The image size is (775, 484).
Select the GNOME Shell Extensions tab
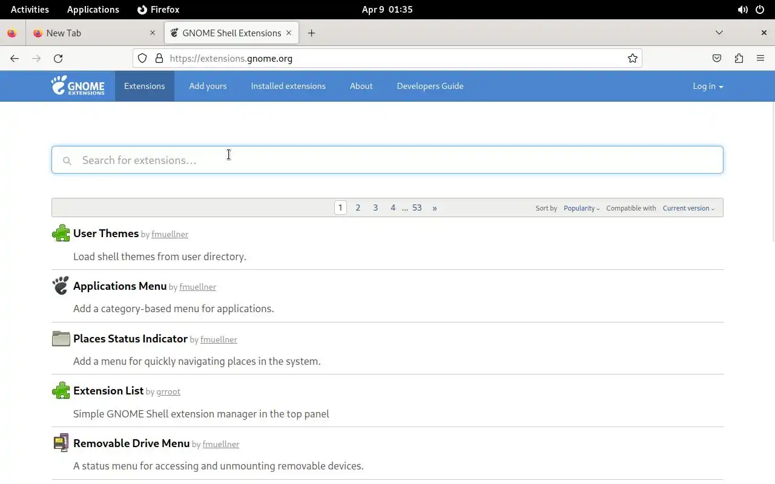[x=231, y=33]
